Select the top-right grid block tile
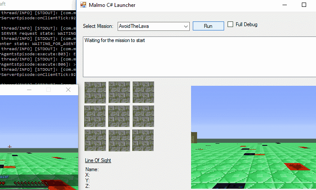The image size is (316, 190). pyautogui.click(x=143, y=92)
